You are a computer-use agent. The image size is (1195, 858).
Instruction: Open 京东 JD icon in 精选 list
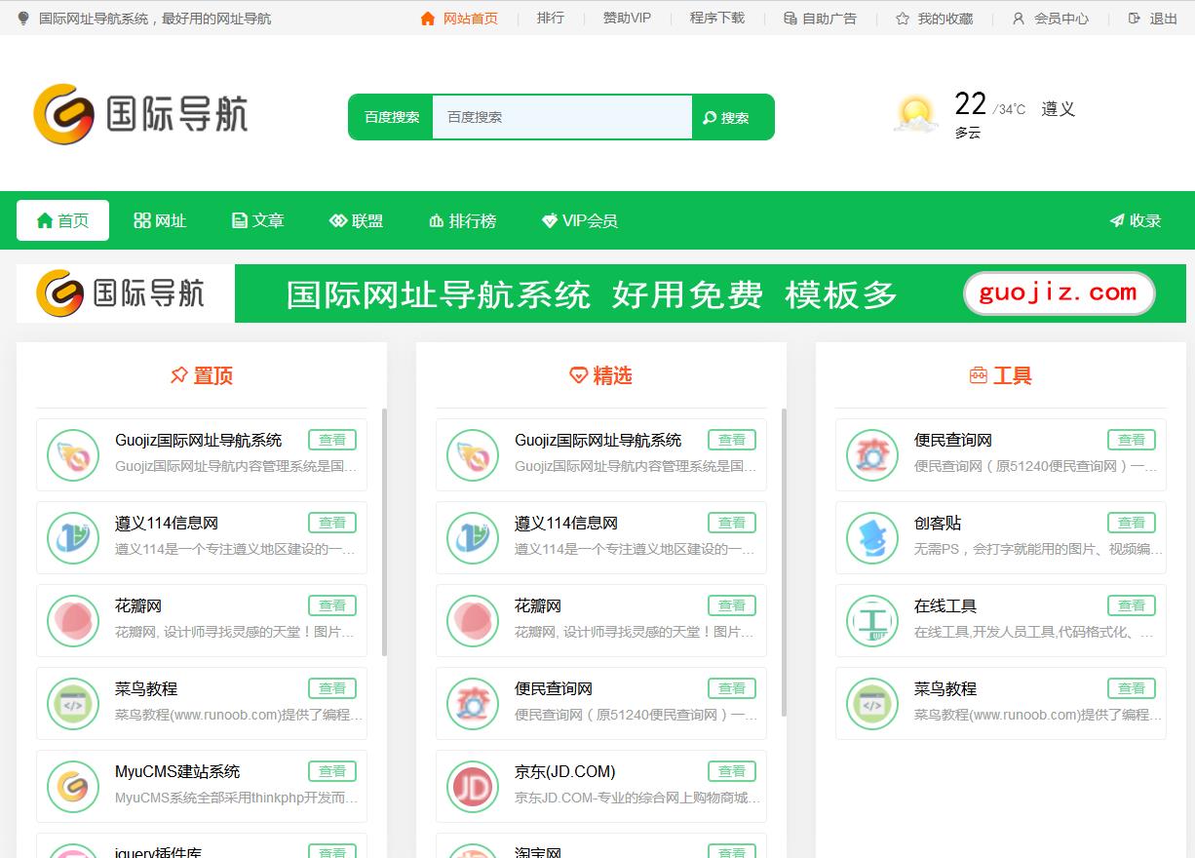pyautogui.click(x=473, y=787)
